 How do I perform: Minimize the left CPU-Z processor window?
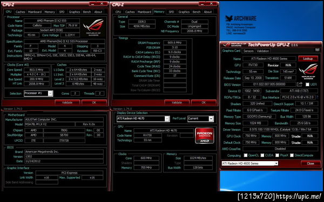pos(93,4)
